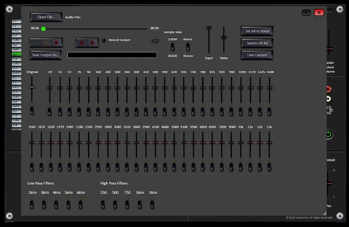Click Save Output As button
349x227 pixels.
click(x=45, y=55)
